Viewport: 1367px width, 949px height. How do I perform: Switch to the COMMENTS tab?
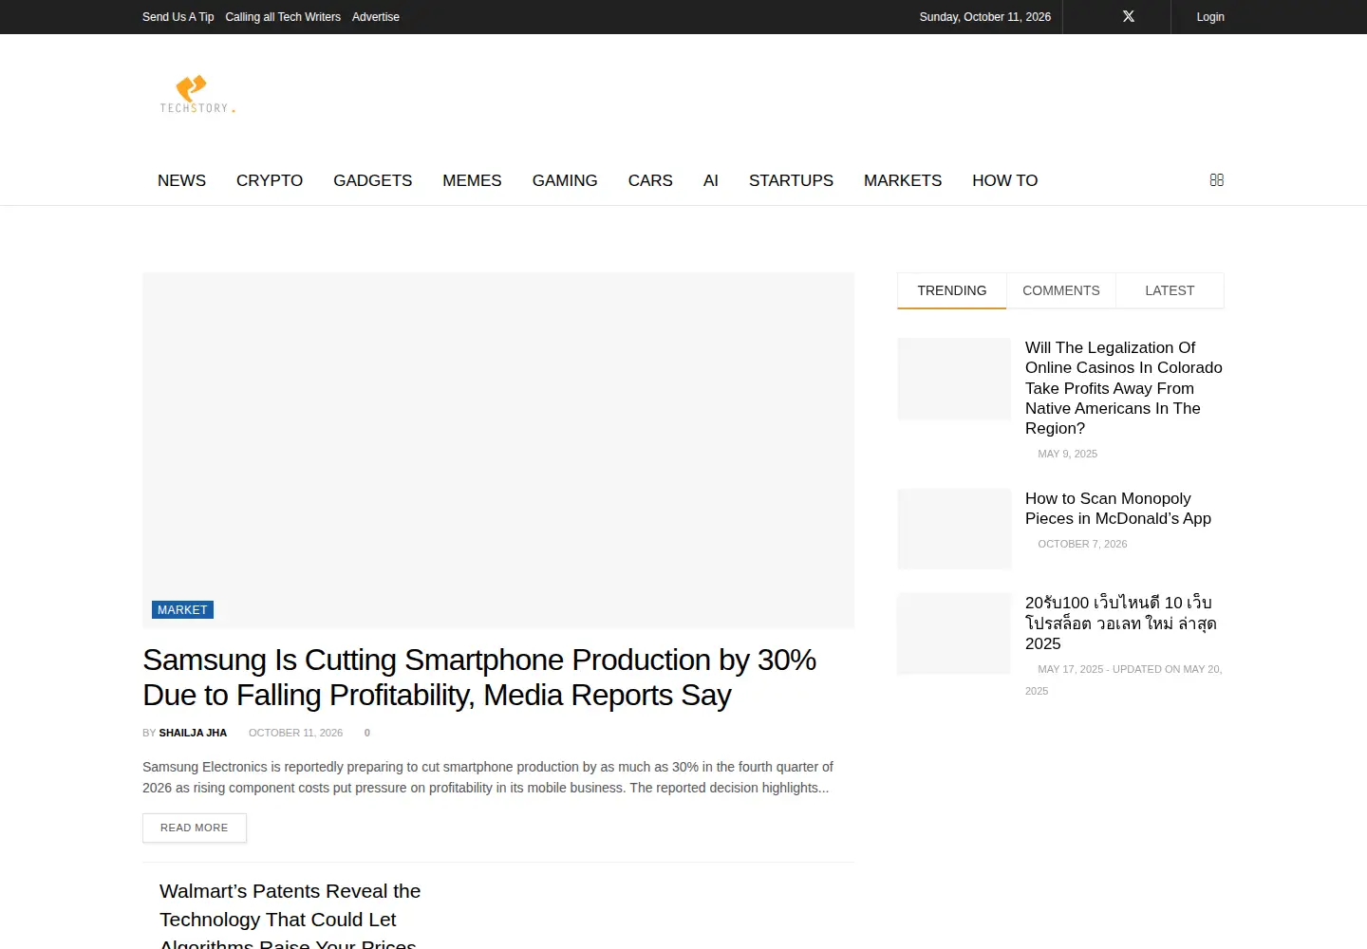click(1061, 290)
